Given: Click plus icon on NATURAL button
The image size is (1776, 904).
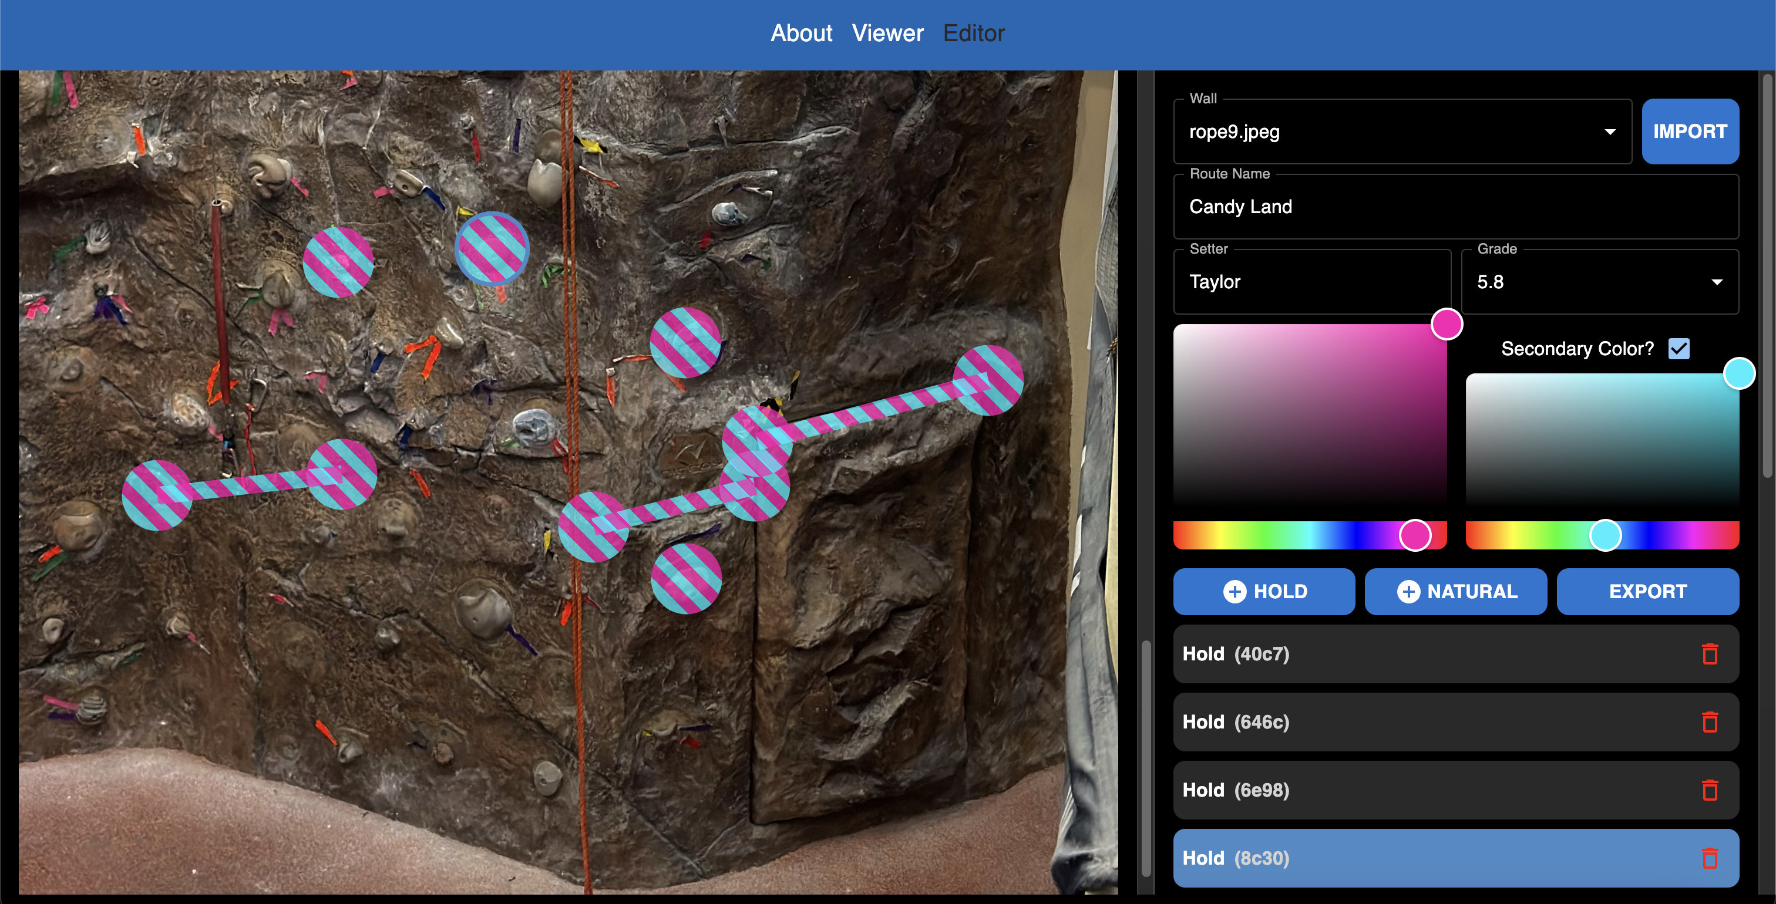Looking at the screenshot, I should 1408,591.
